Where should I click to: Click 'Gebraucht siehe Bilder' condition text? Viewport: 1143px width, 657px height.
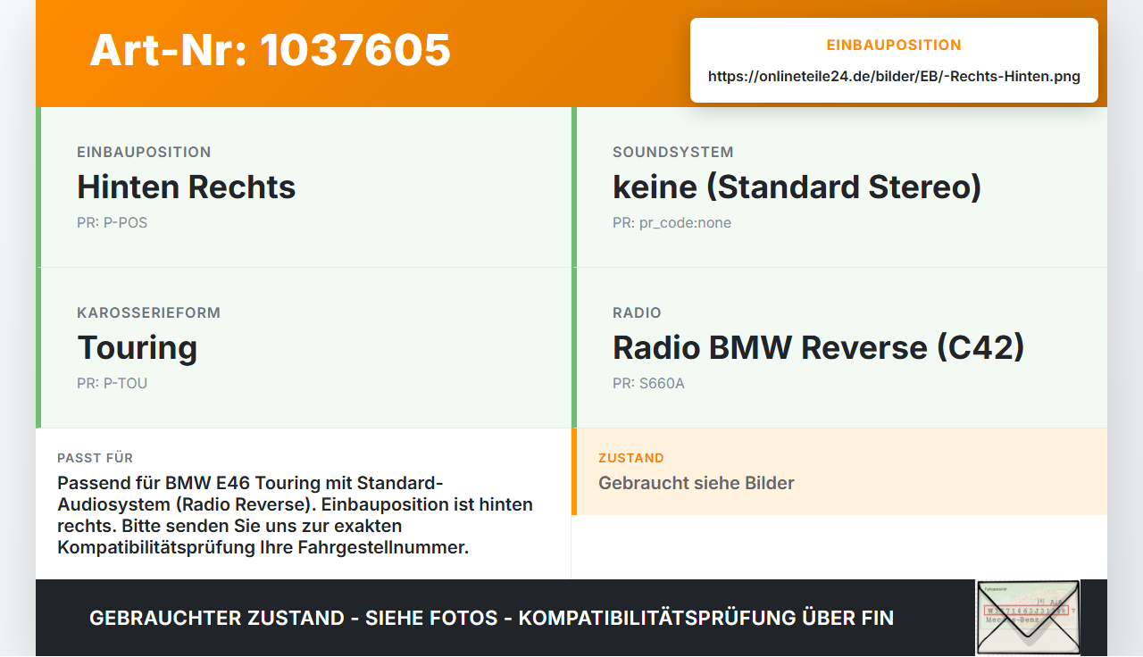point(697,483)
